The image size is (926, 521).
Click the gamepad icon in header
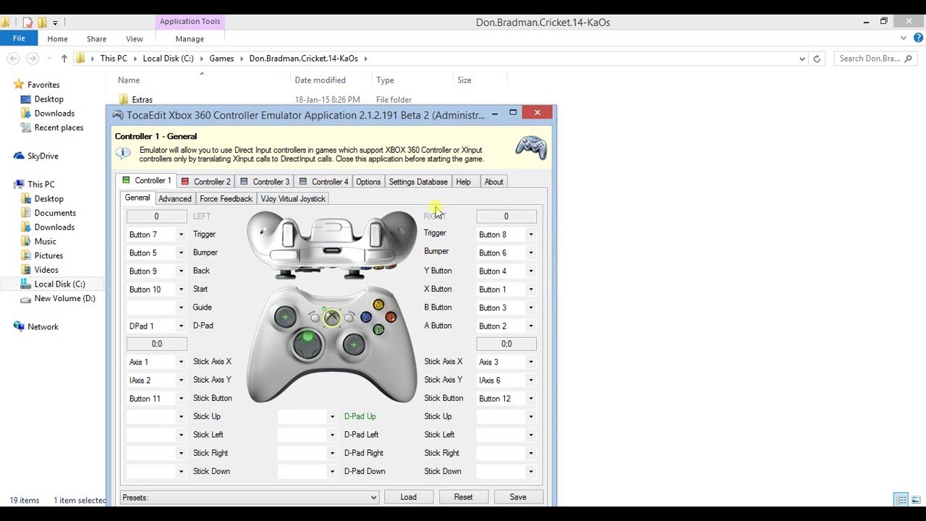point(530,147)
